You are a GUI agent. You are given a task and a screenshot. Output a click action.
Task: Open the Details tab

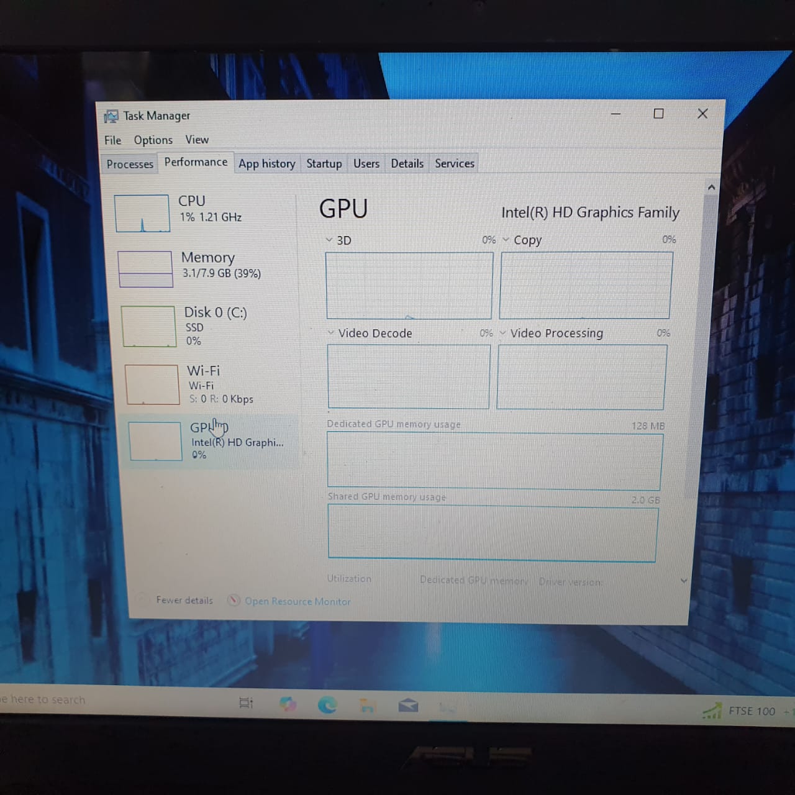[x=407, y=163]
